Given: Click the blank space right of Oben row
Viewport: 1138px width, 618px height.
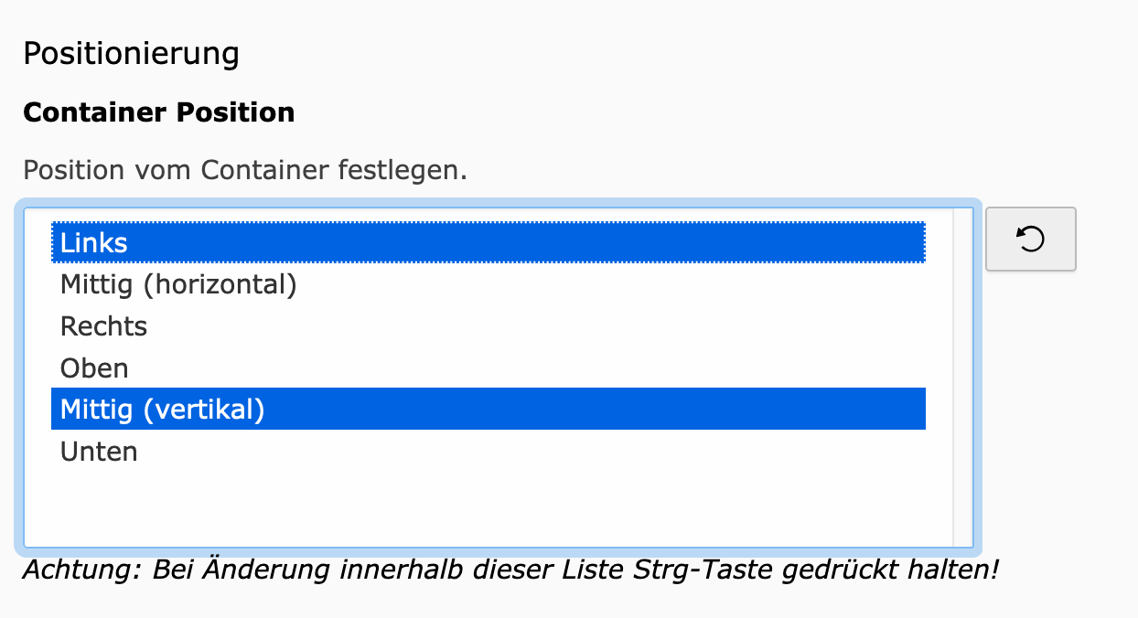Looking at the screenshot, I should click(549, 368).
